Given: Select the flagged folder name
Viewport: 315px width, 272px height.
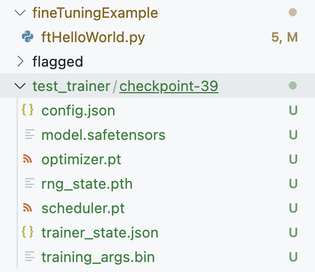Looking at the screenshot, I should click(x=58, y=62).
